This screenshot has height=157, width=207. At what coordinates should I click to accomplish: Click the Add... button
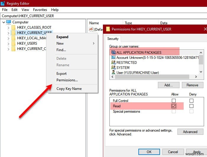169,85
